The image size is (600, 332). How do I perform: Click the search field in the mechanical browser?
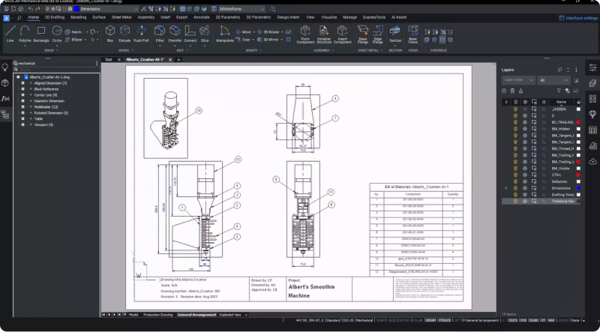55,70
